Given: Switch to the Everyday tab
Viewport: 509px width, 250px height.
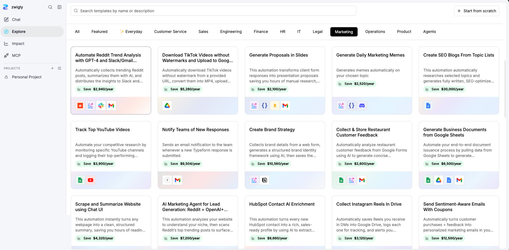Looking at the screenshot, I should (131, 32).
